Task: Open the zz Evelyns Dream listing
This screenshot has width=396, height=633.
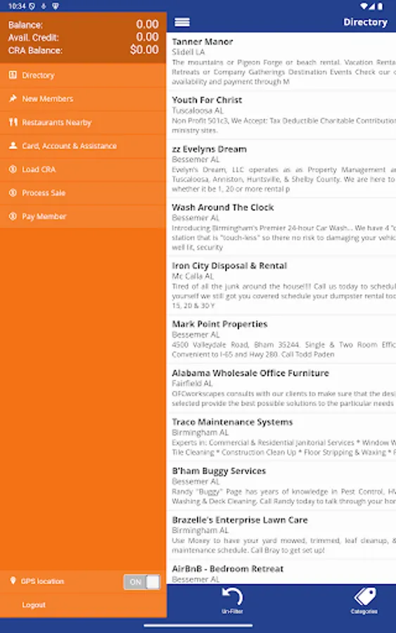Action: click(281, 169)
